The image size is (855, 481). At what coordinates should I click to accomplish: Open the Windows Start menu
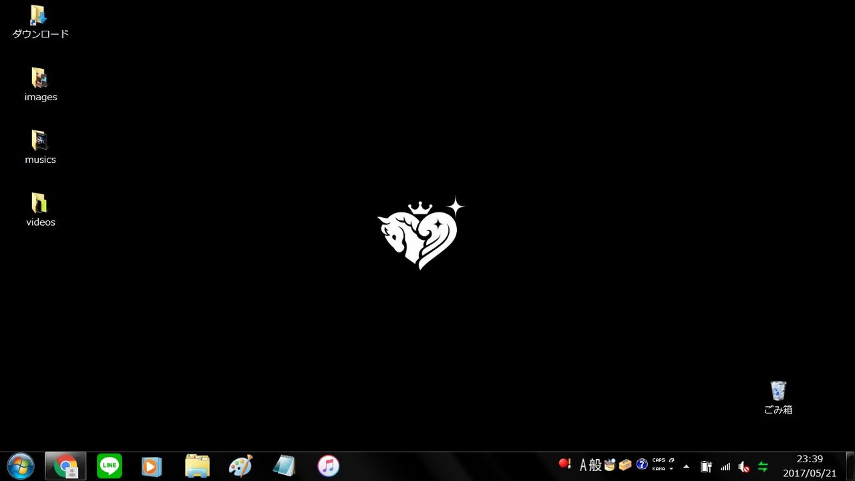point(20,466)
